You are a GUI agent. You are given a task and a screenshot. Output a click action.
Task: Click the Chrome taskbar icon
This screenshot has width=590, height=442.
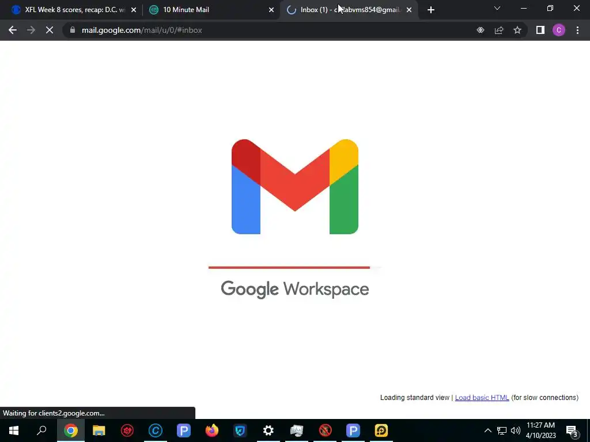71,430
